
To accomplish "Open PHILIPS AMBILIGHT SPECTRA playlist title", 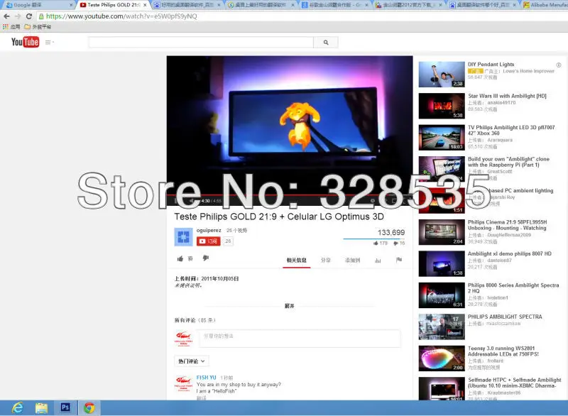I will tap(505, 317).
